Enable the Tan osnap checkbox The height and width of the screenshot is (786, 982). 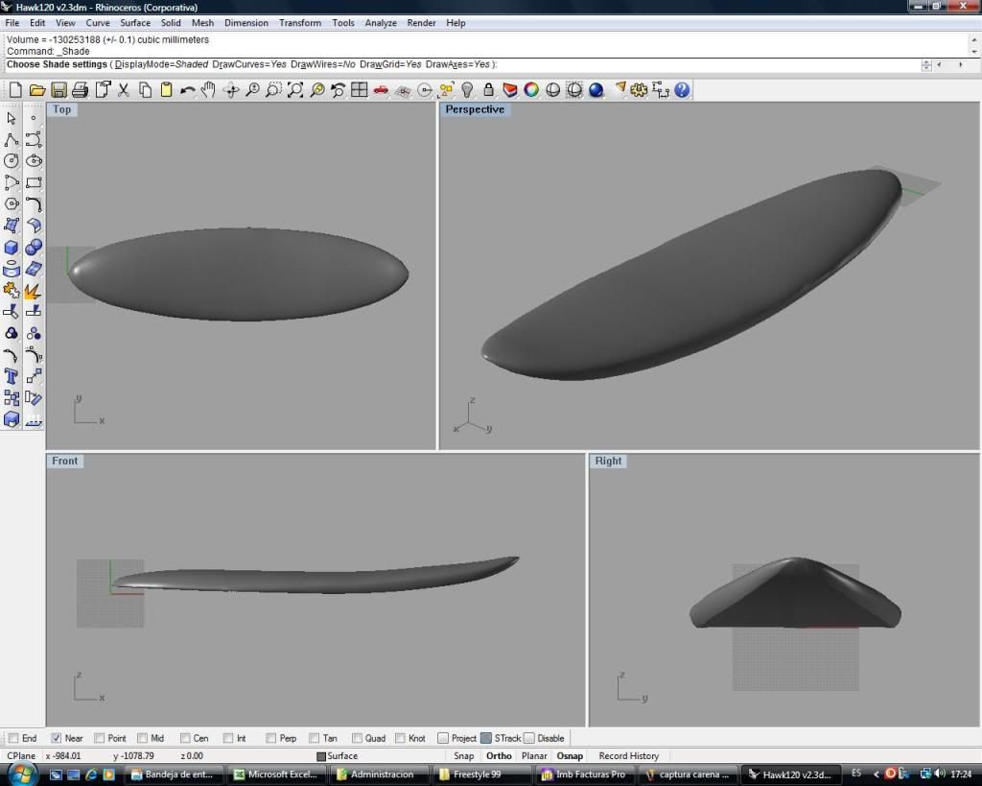tap(314, 738)
